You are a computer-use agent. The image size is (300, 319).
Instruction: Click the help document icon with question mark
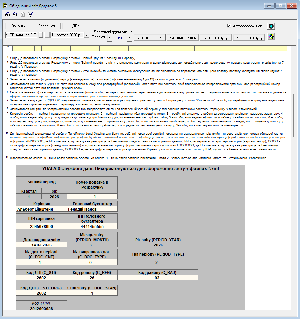(x=23, y=14)
